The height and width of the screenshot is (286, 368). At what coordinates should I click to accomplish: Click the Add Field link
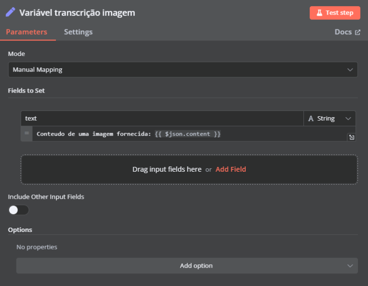[x=231, y=169]
